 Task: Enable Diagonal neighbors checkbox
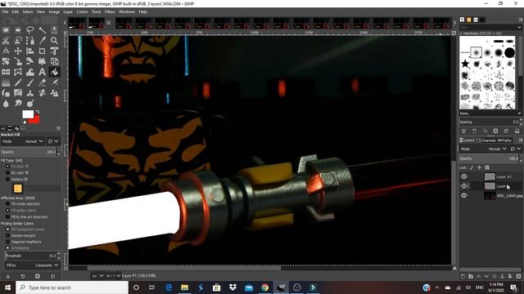click(x=7, y=242)
